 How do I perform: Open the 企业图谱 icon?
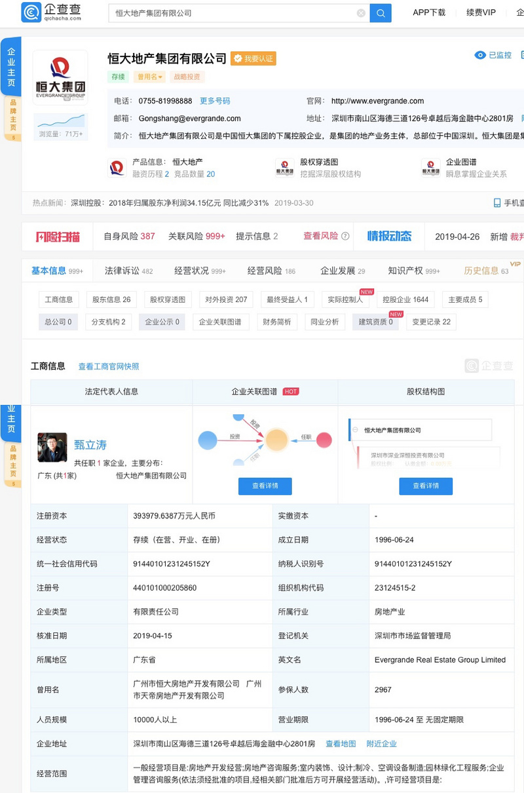tap(430, 168)
